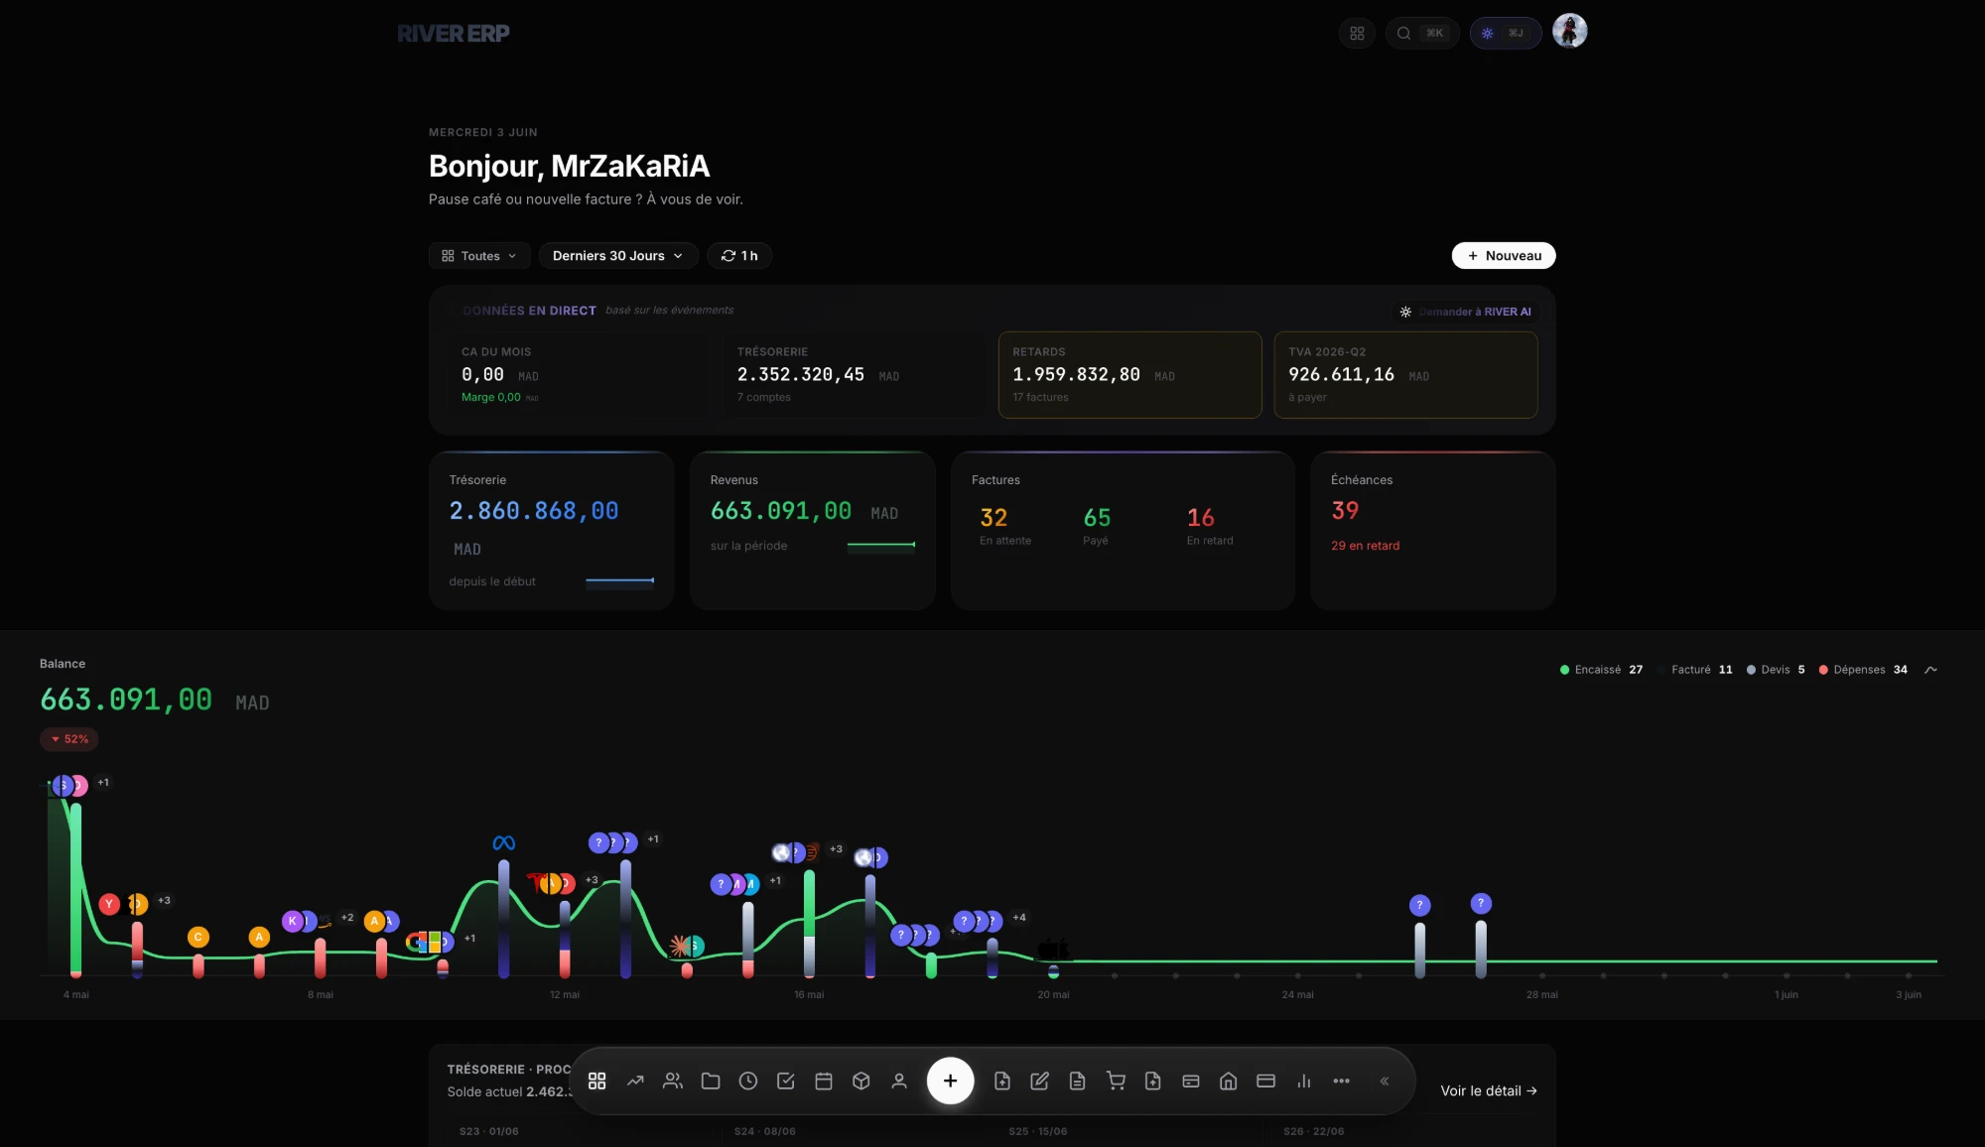The width and height of the screenshot is (1985, 1147).
Task: Click the Nouveau button
Action: click(1504, 256)
